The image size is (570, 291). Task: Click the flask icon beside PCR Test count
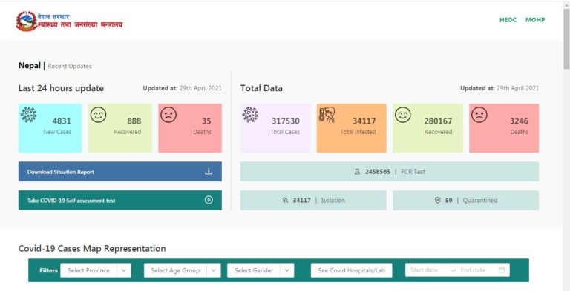[x=357, y=172]
